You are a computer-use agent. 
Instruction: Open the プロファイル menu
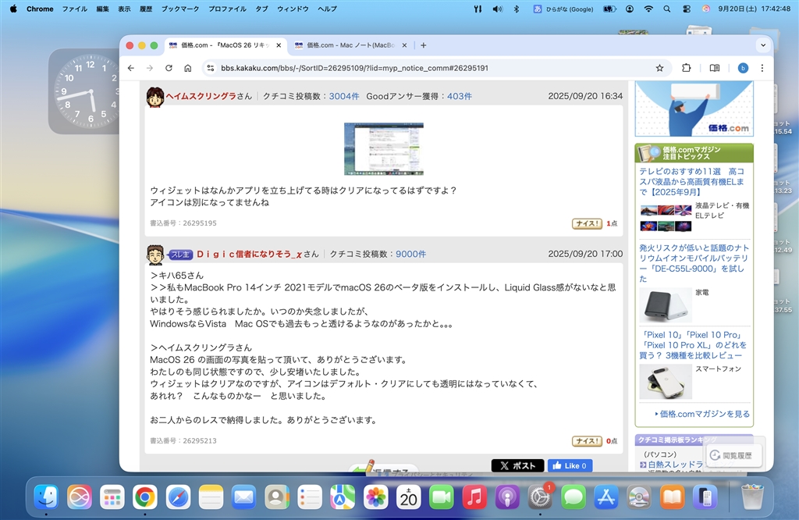tap(227, 9)
